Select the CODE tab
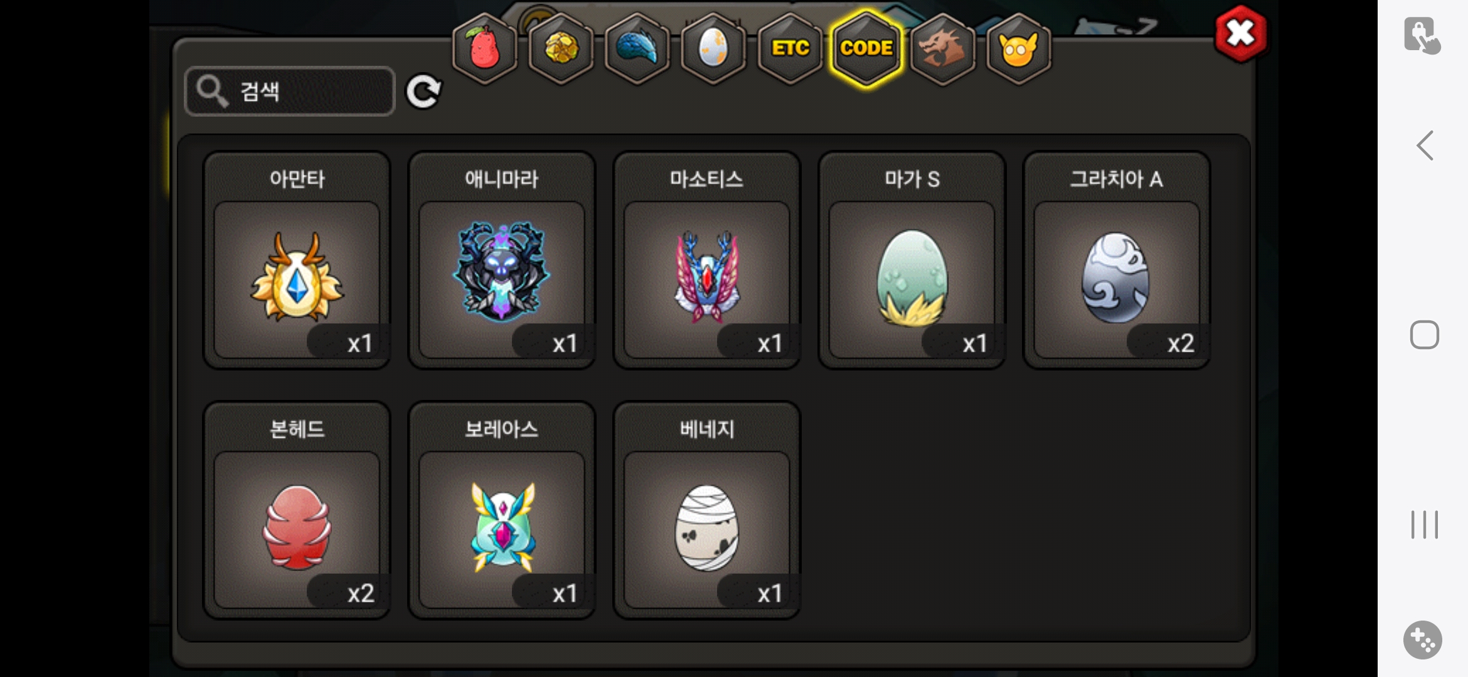 point(866,48)
